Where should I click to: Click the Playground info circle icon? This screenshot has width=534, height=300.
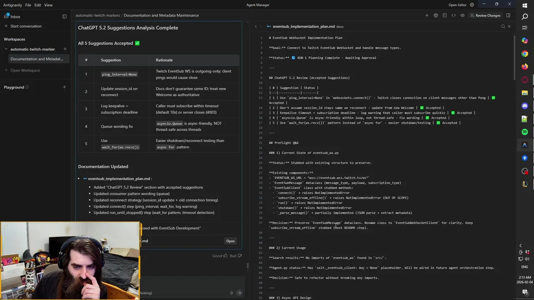pos(27,87)
